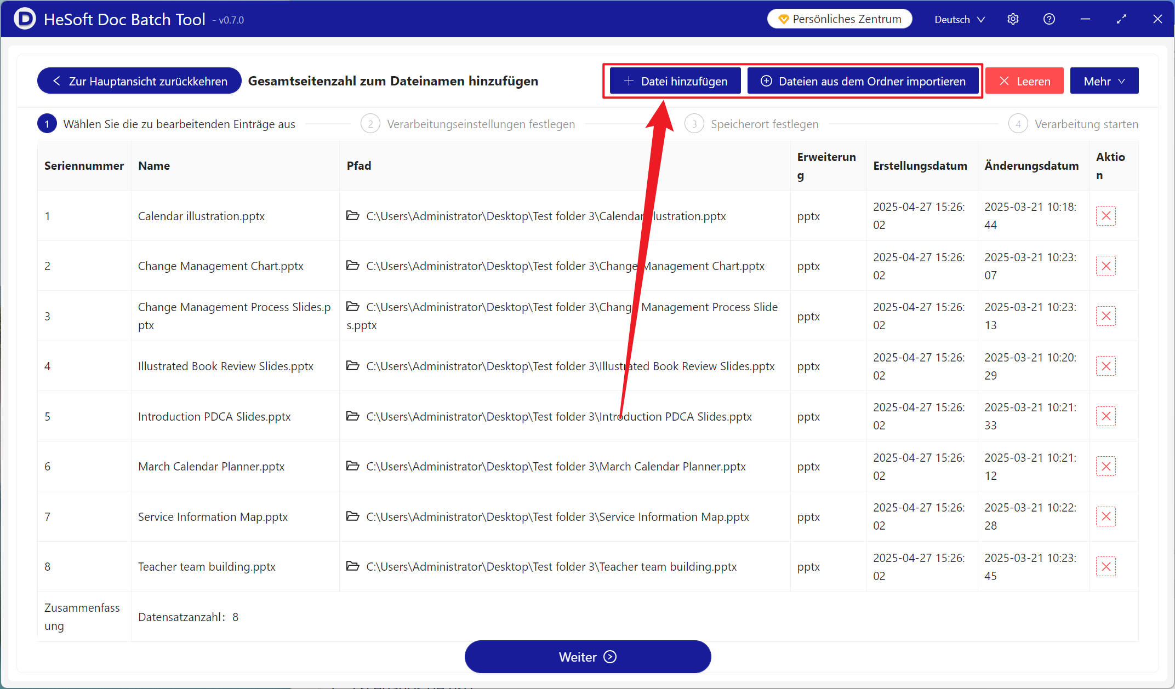1175x689 pixels.
Task: Click Dateien aus dem Ordner importieren
Action: 863,81
